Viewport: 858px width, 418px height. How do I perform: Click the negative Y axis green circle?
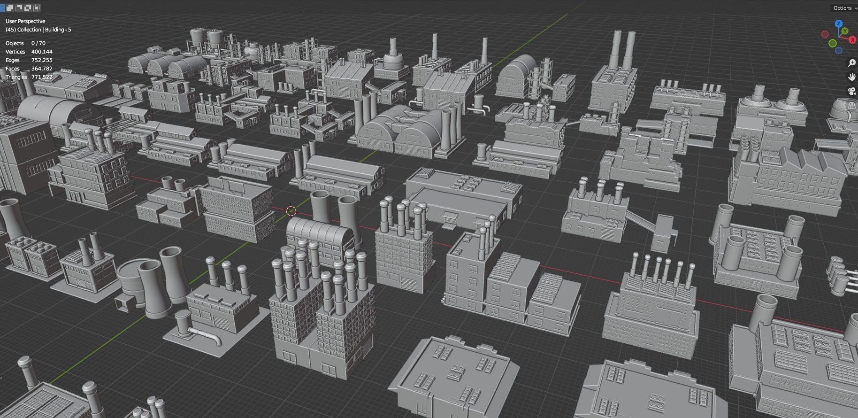coord(833,43)
